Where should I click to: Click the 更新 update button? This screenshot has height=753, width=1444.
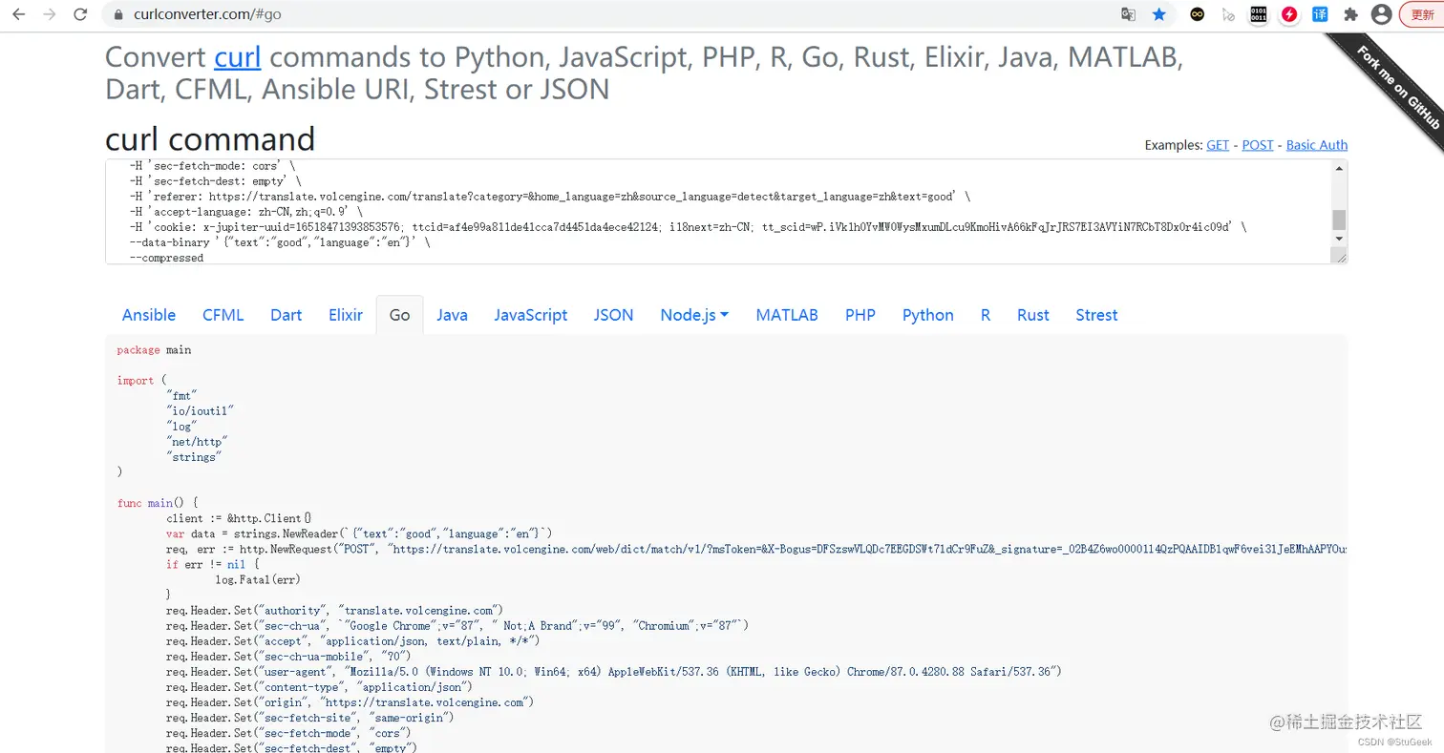tap(1422, 14)
